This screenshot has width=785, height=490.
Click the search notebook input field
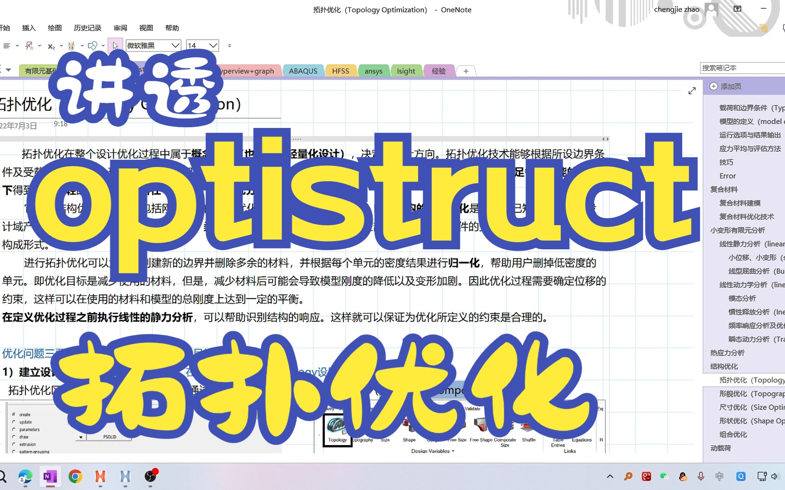point(742,68)
